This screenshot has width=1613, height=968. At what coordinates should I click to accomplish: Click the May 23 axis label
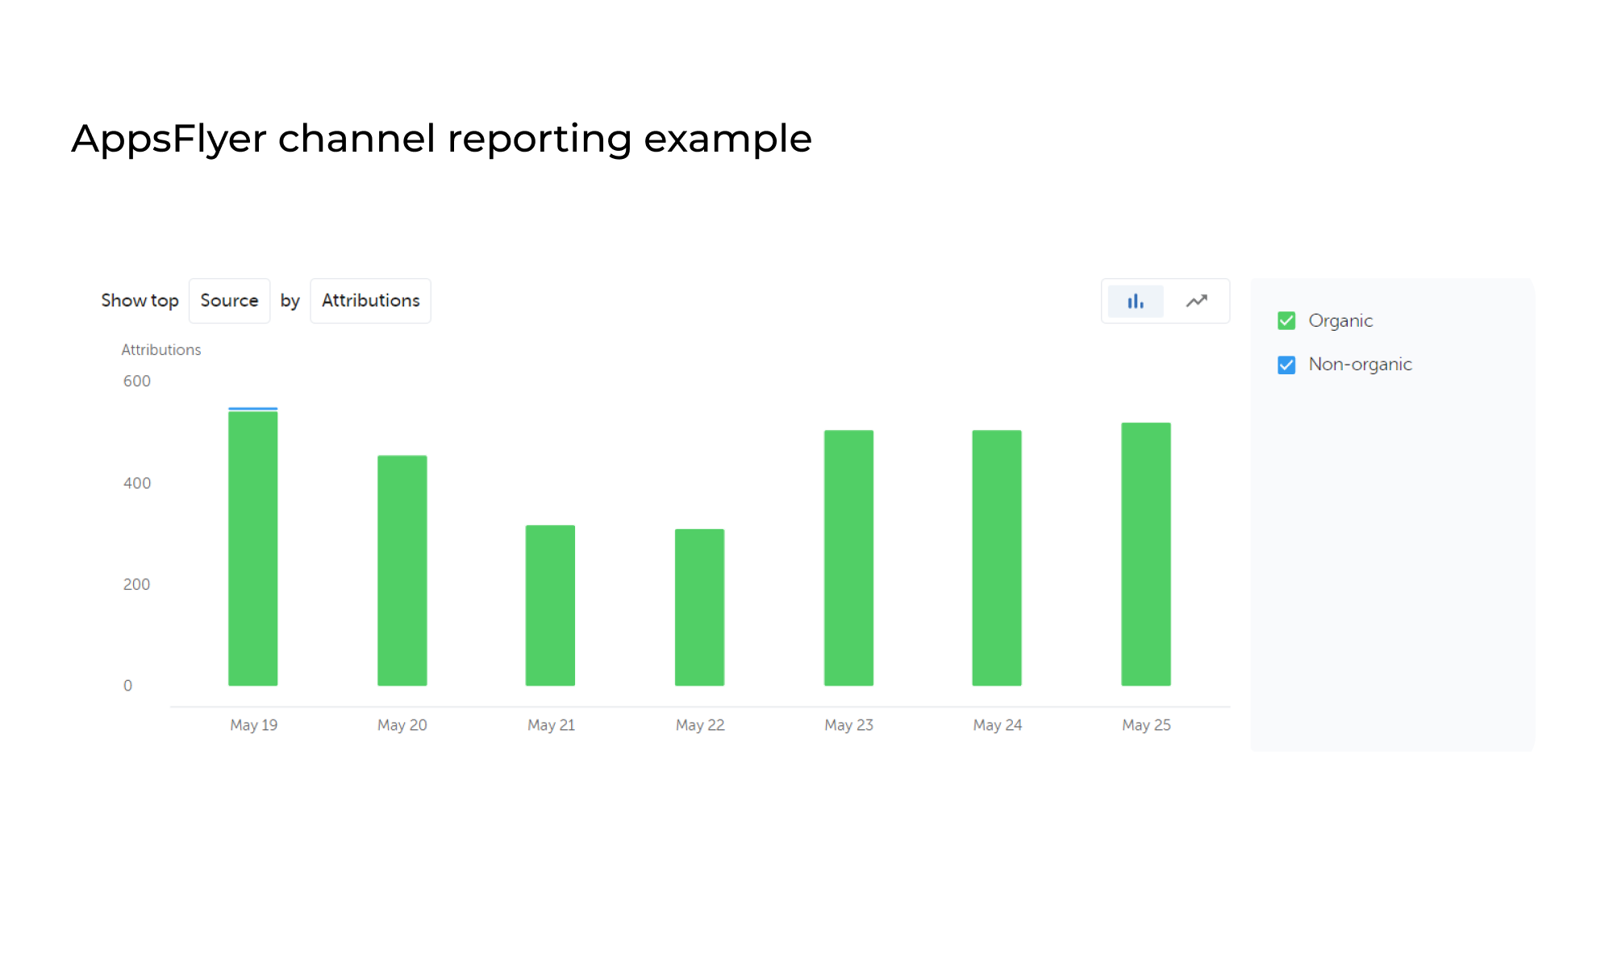[x=849, y=725]
